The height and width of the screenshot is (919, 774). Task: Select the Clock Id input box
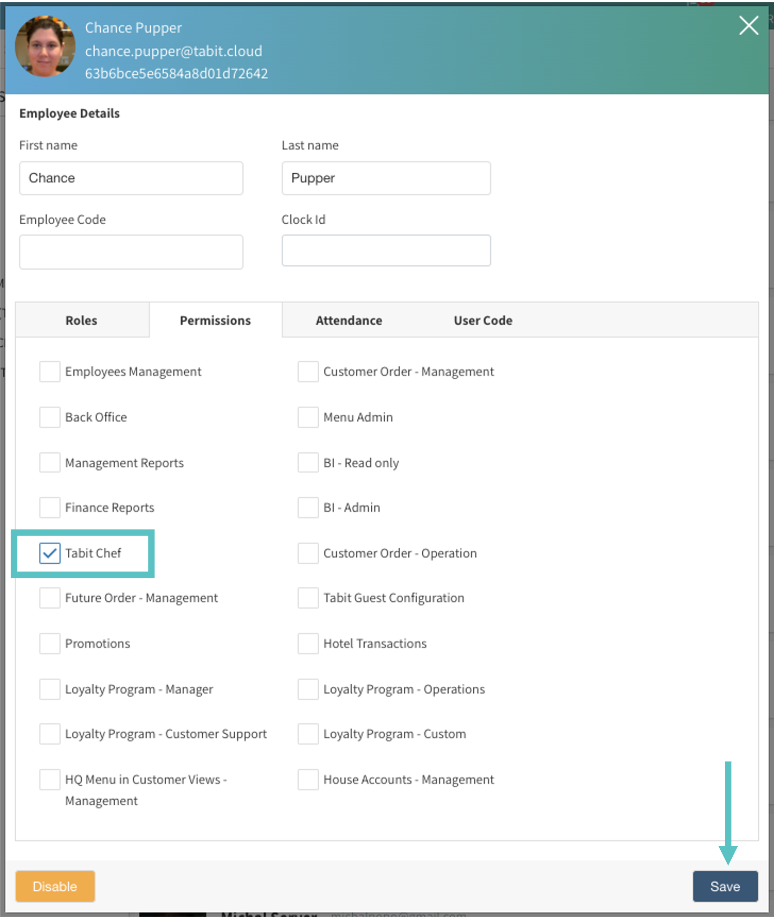[x=386, y=251]
